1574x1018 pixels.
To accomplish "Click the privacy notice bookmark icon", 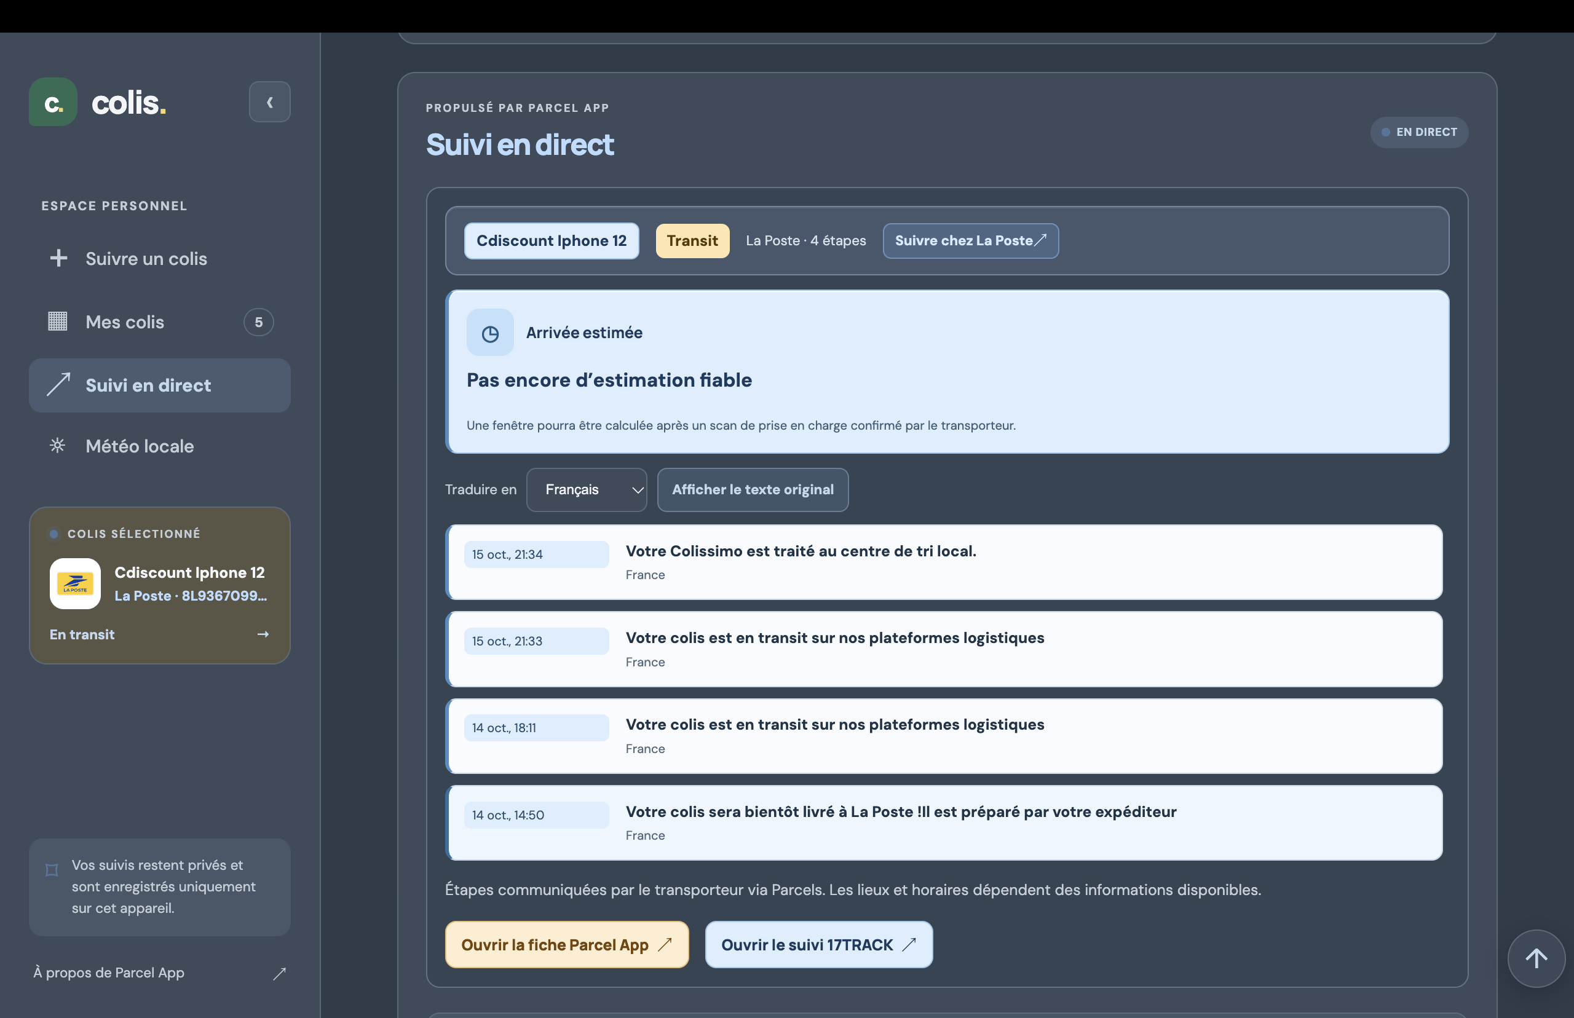I will tap(52, 870).
